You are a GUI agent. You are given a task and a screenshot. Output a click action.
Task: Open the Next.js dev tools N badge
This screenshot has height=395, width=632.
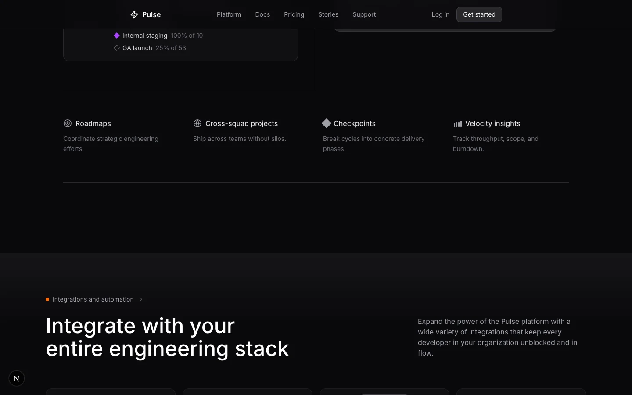[x=17, y=378]
